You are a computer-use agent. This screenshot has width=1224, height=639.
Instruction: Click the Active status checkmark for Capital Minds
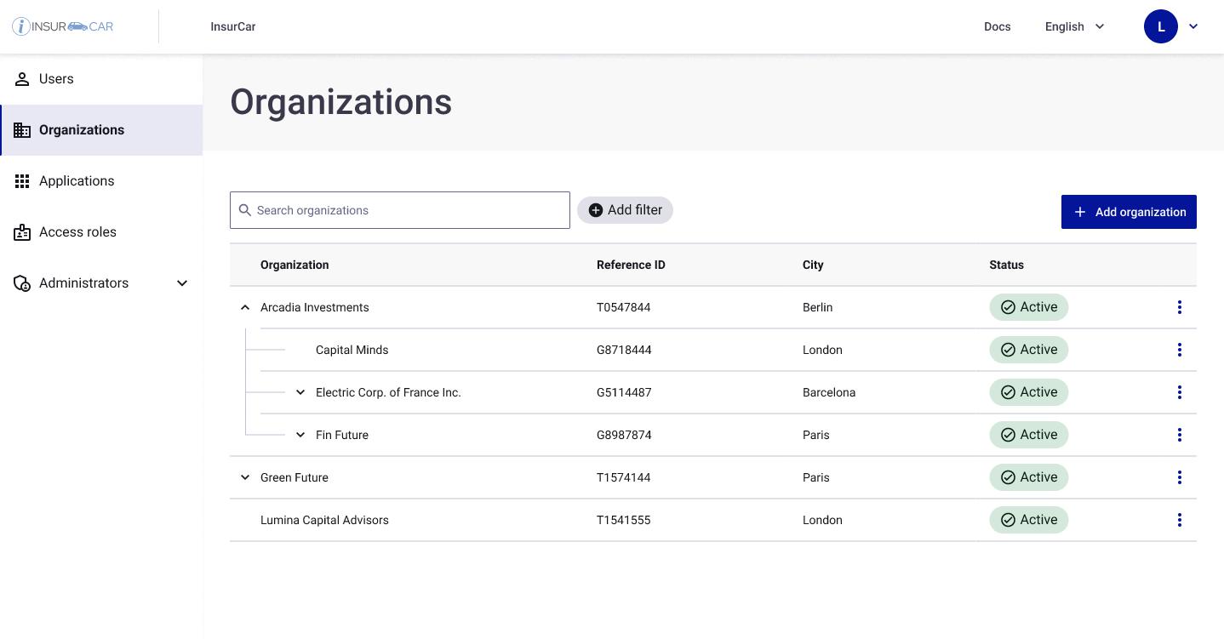(1009, 350)
